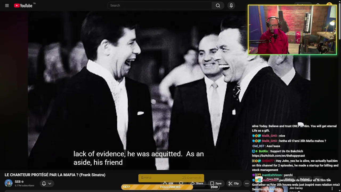Click into the Search input field
This screenshot has width=341, height=192.
(x=160, y=6)
